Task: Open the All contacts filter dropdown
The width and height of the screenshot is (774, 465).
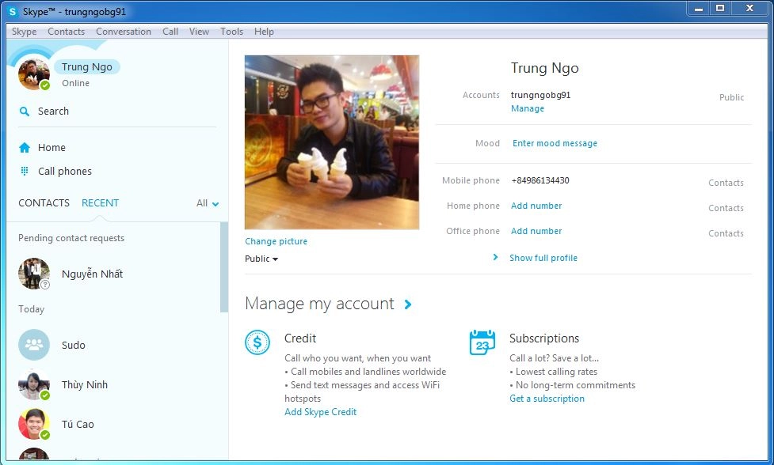Action: 208,203
